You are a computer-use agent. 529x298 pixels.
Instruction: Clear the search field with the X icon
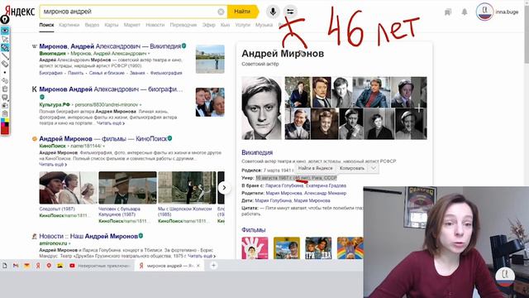[x=221, y=12]
